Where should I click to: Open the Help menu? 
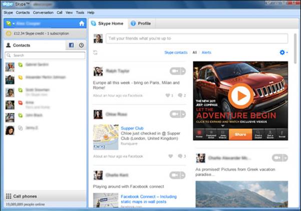(91, 13)
